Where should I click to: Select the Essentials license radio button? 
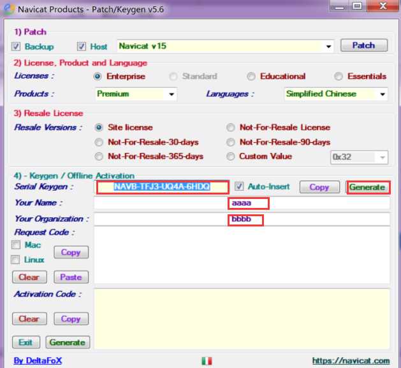click(339, 77)
